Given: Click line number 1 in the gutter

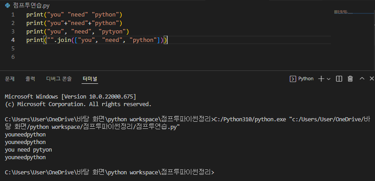Looking at the screenshot, I should [13, 15].
